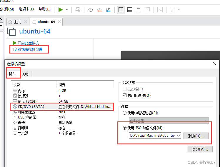Click the Unity mode toolbar icon
The height and width of the screenshot is (167, 220).
pyautogui.click(x=147, y=10)
